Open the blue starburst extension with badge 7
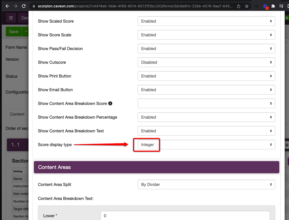Viewport: 289px width, 220px height. tap(265, 6)
